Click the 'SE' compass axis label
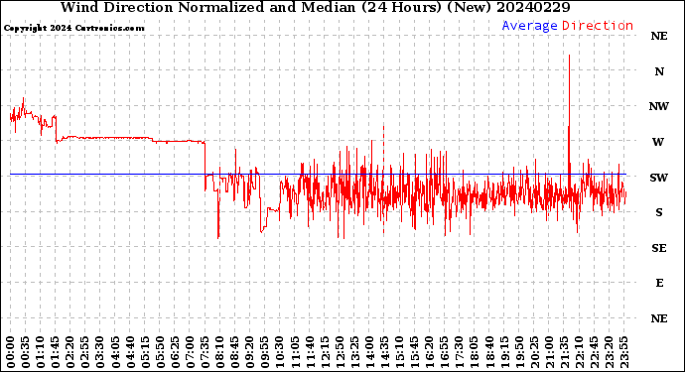This screenshot has height=372, width=685. pos(659,248)
